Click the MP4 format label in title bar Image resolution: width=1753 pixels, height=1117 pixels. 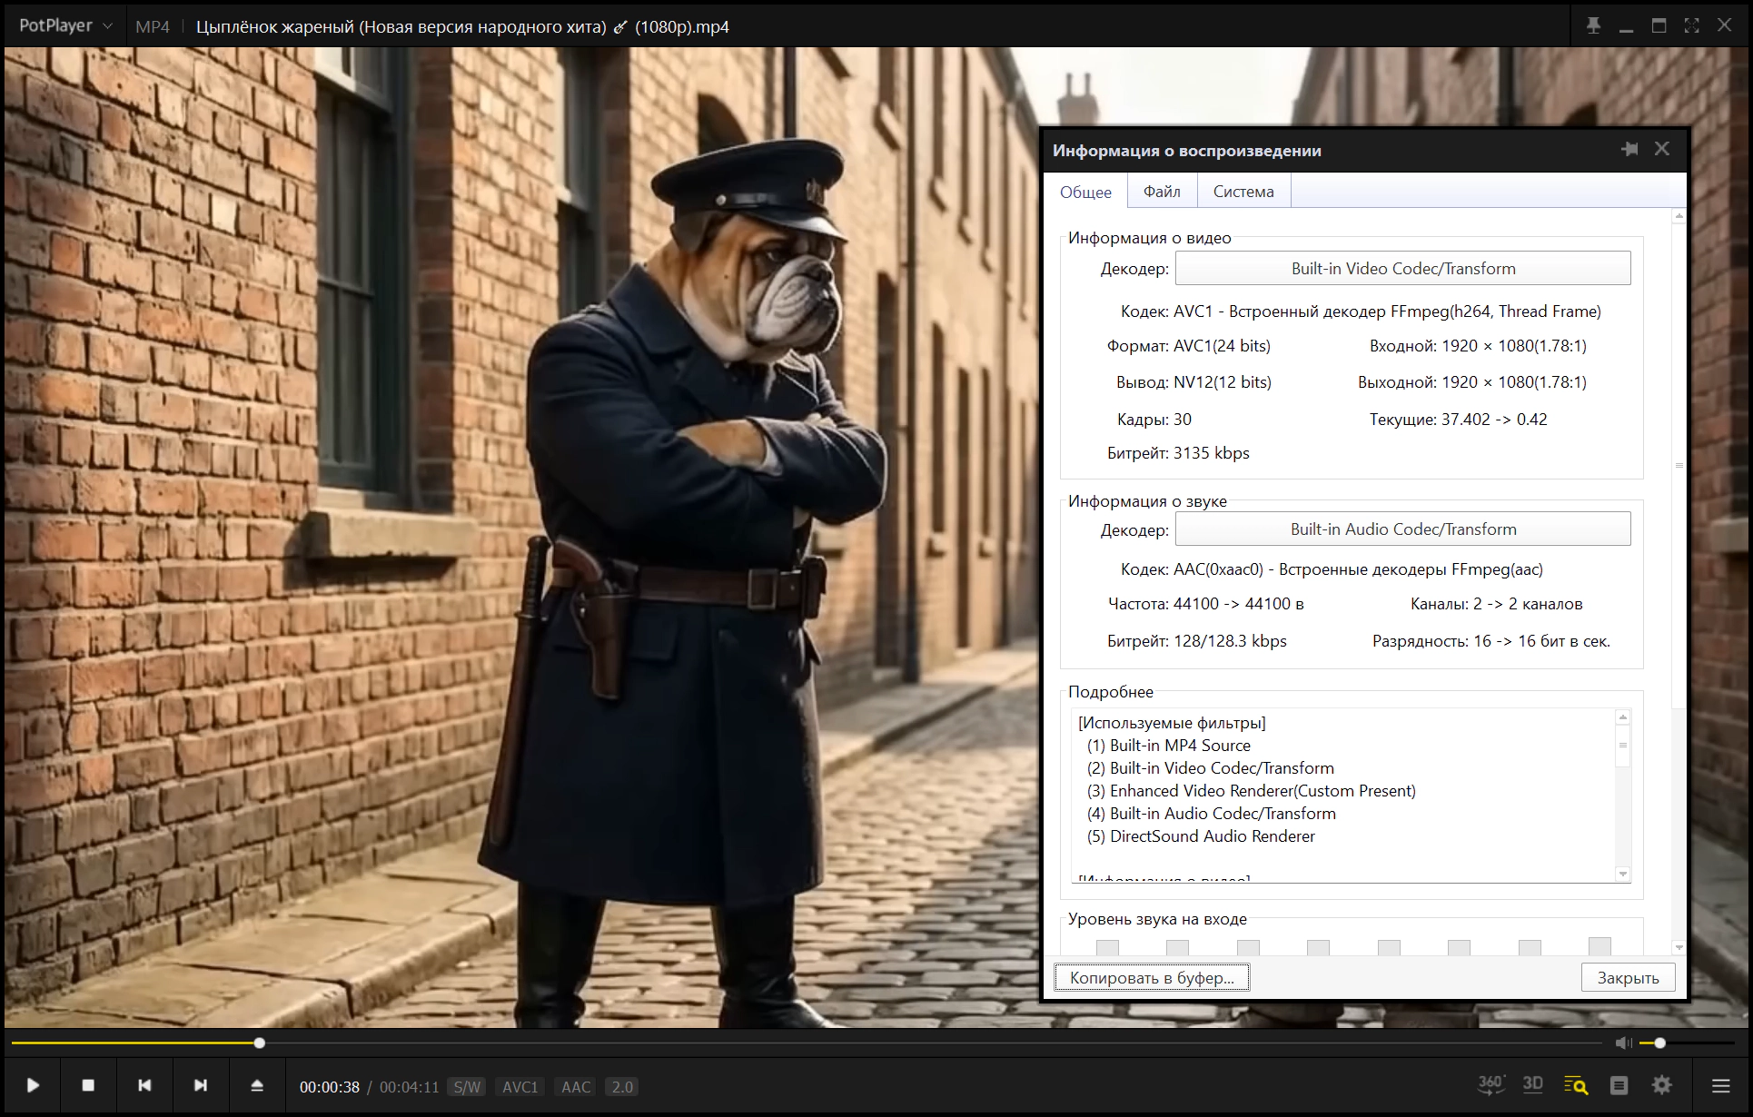point(153,26)
